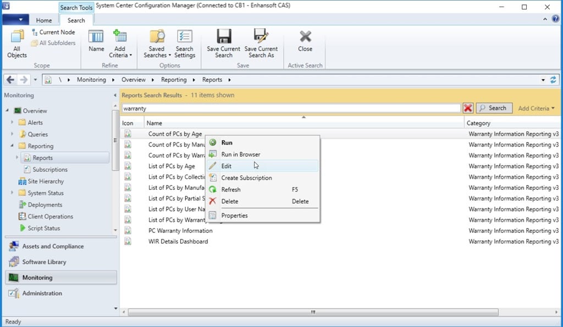The image size is (563, 327).
Task: Collapse the Monitoring navigation pane
Action: (x=115, y=95)
